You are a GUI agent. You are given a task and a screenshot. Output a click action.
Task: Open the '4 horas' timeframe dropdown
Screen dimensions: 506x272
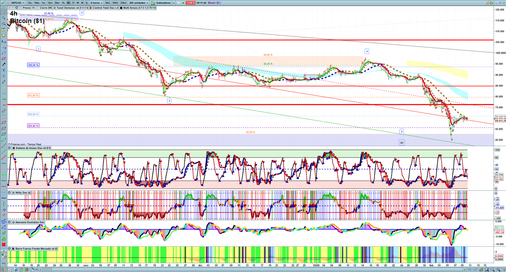(96, 3)
